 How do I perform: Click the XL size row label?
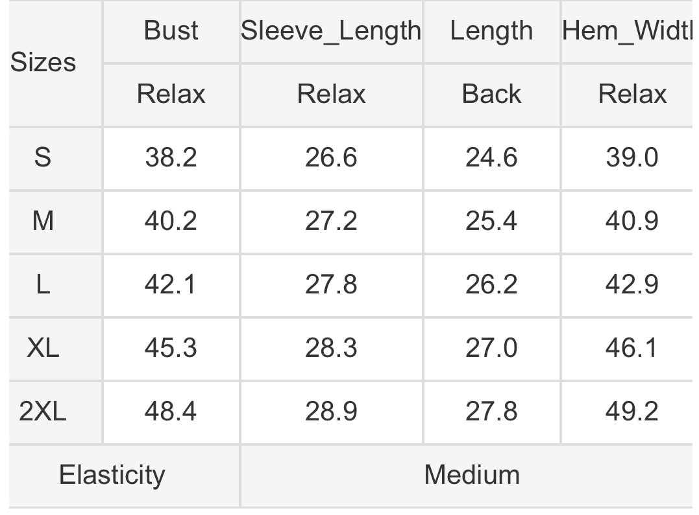point(43,348)
